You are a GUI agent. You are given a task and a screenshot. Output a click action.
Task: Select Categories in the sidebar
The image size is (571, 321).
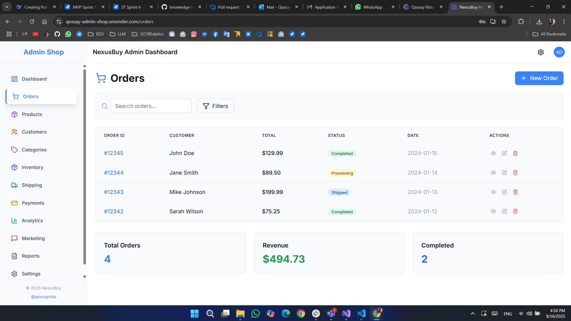pyautogui.click(x=41, y=149)
